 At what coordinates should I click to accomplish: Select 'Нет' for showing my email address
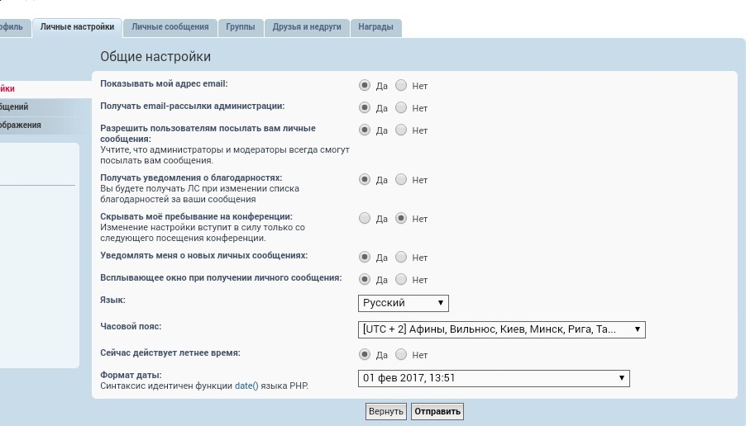click(401, 85)
